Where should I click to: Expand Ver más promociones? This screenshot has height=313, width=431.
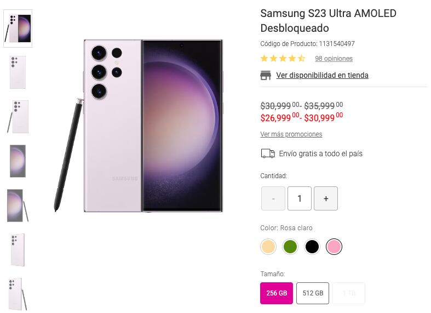pyautogui.click(x=291, y=134)
